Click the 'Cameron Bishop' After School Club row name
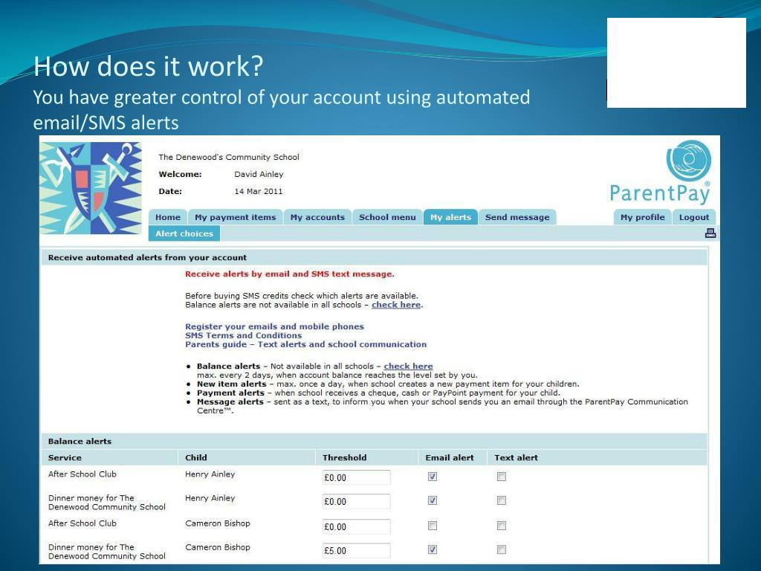The height and width of the screenshot is (571, 761). click(x=218, y=523)
